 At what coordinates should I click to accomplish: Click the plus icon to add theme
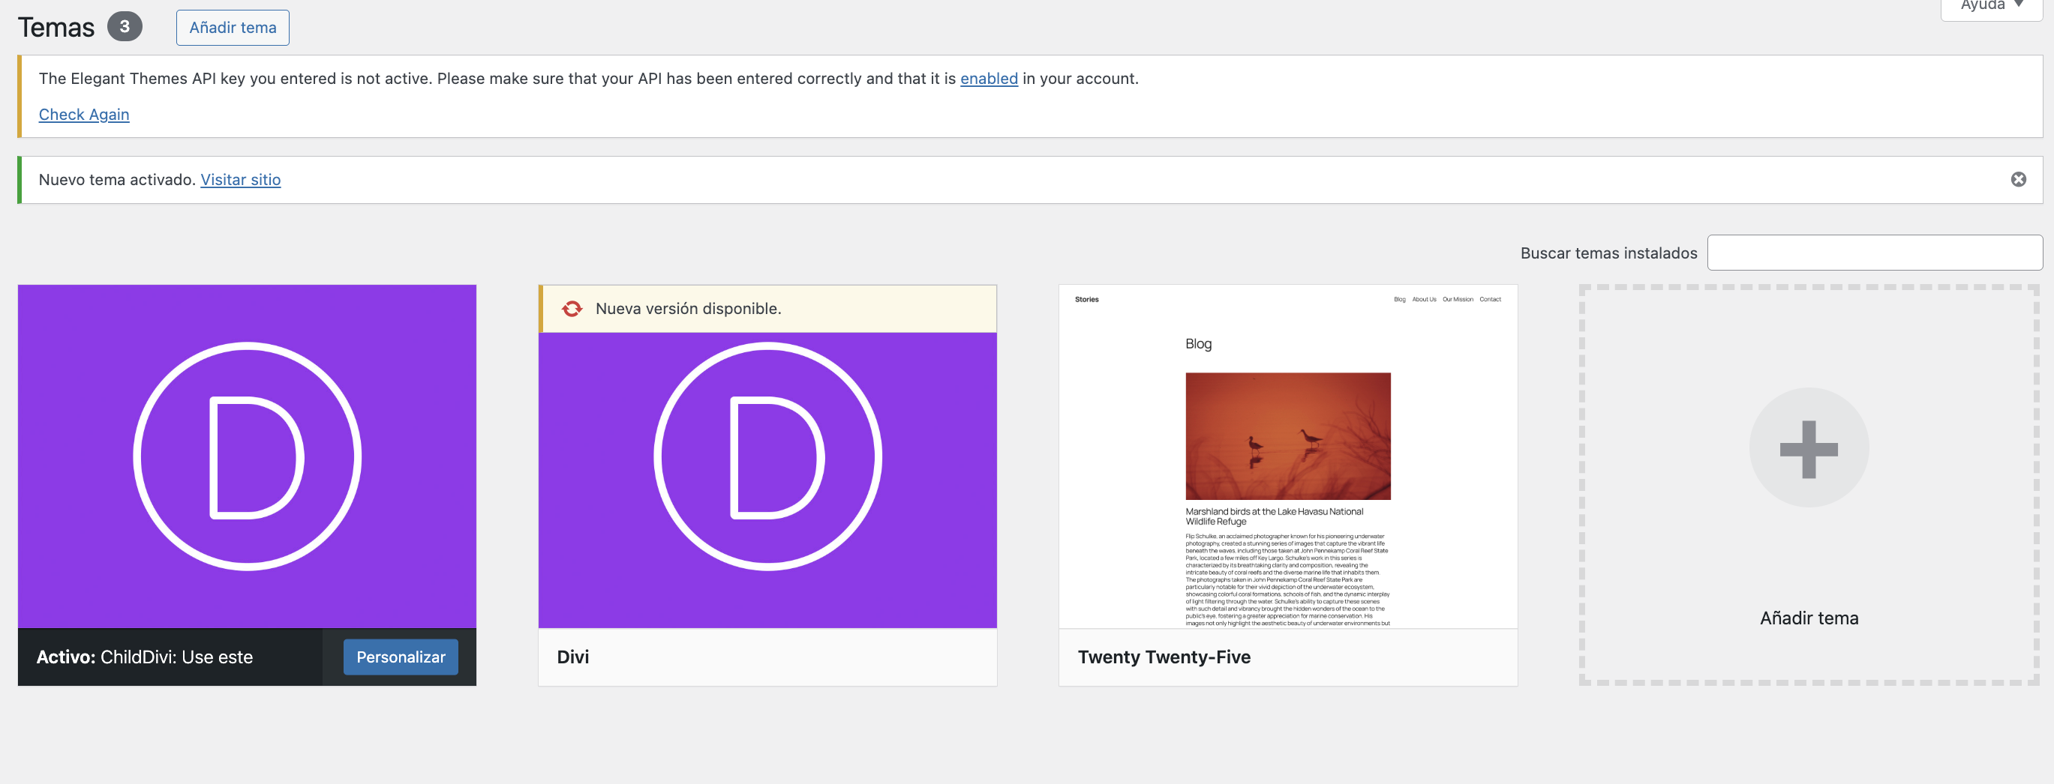coord(1808,448)
